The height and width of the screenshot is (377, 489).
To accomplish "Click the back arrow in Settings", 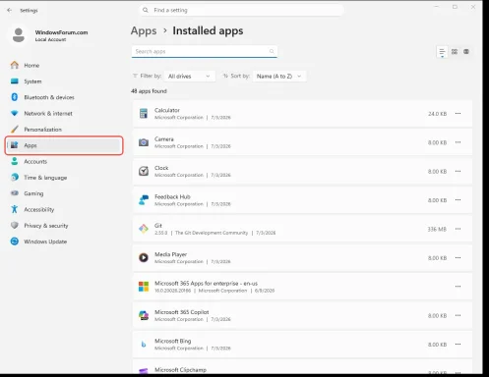I will click(9, 11).
